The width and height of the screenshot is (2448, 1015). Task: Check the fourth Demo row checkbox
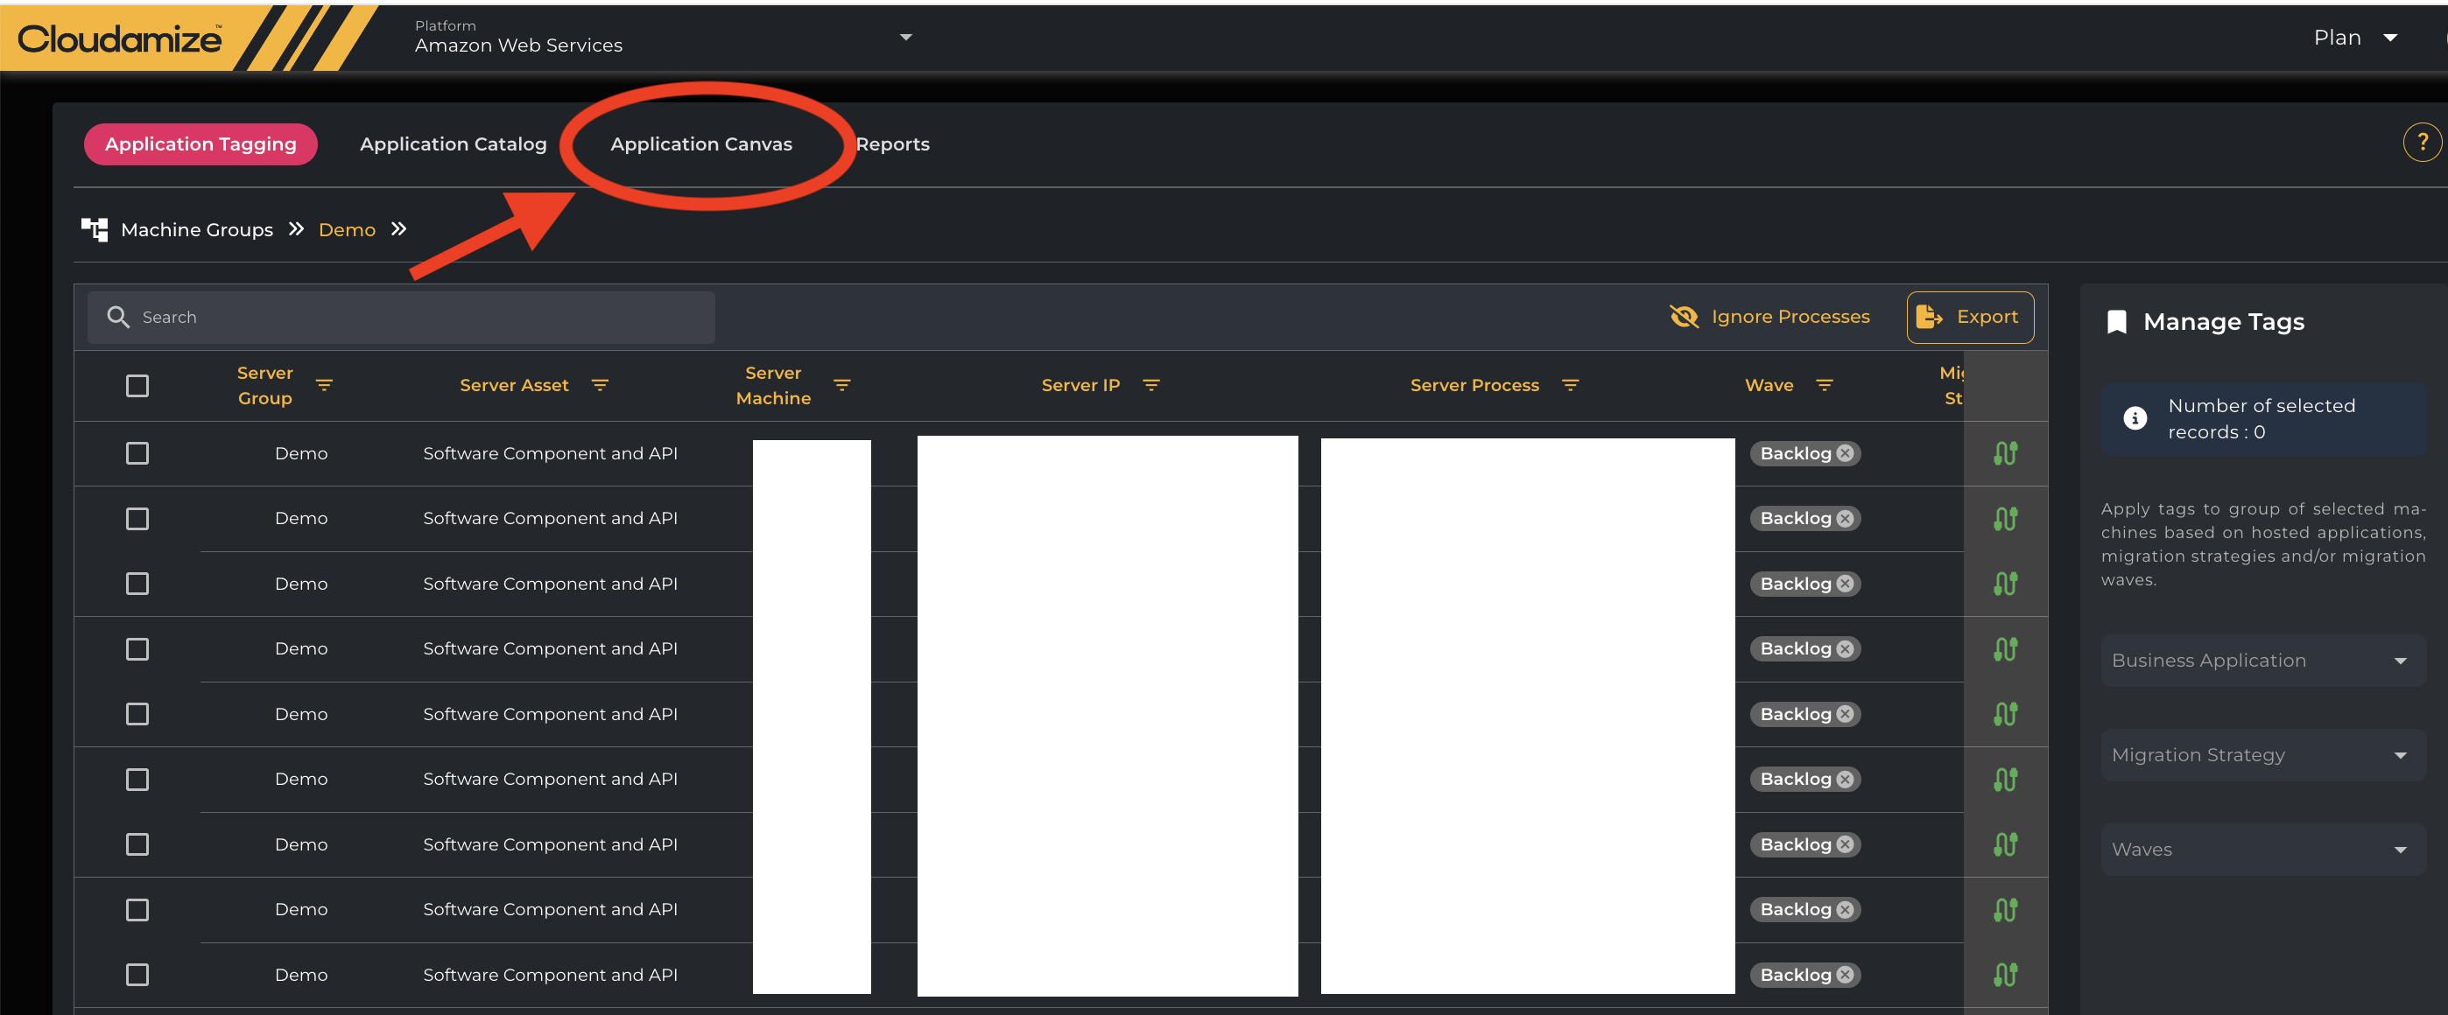coord(137,649)
